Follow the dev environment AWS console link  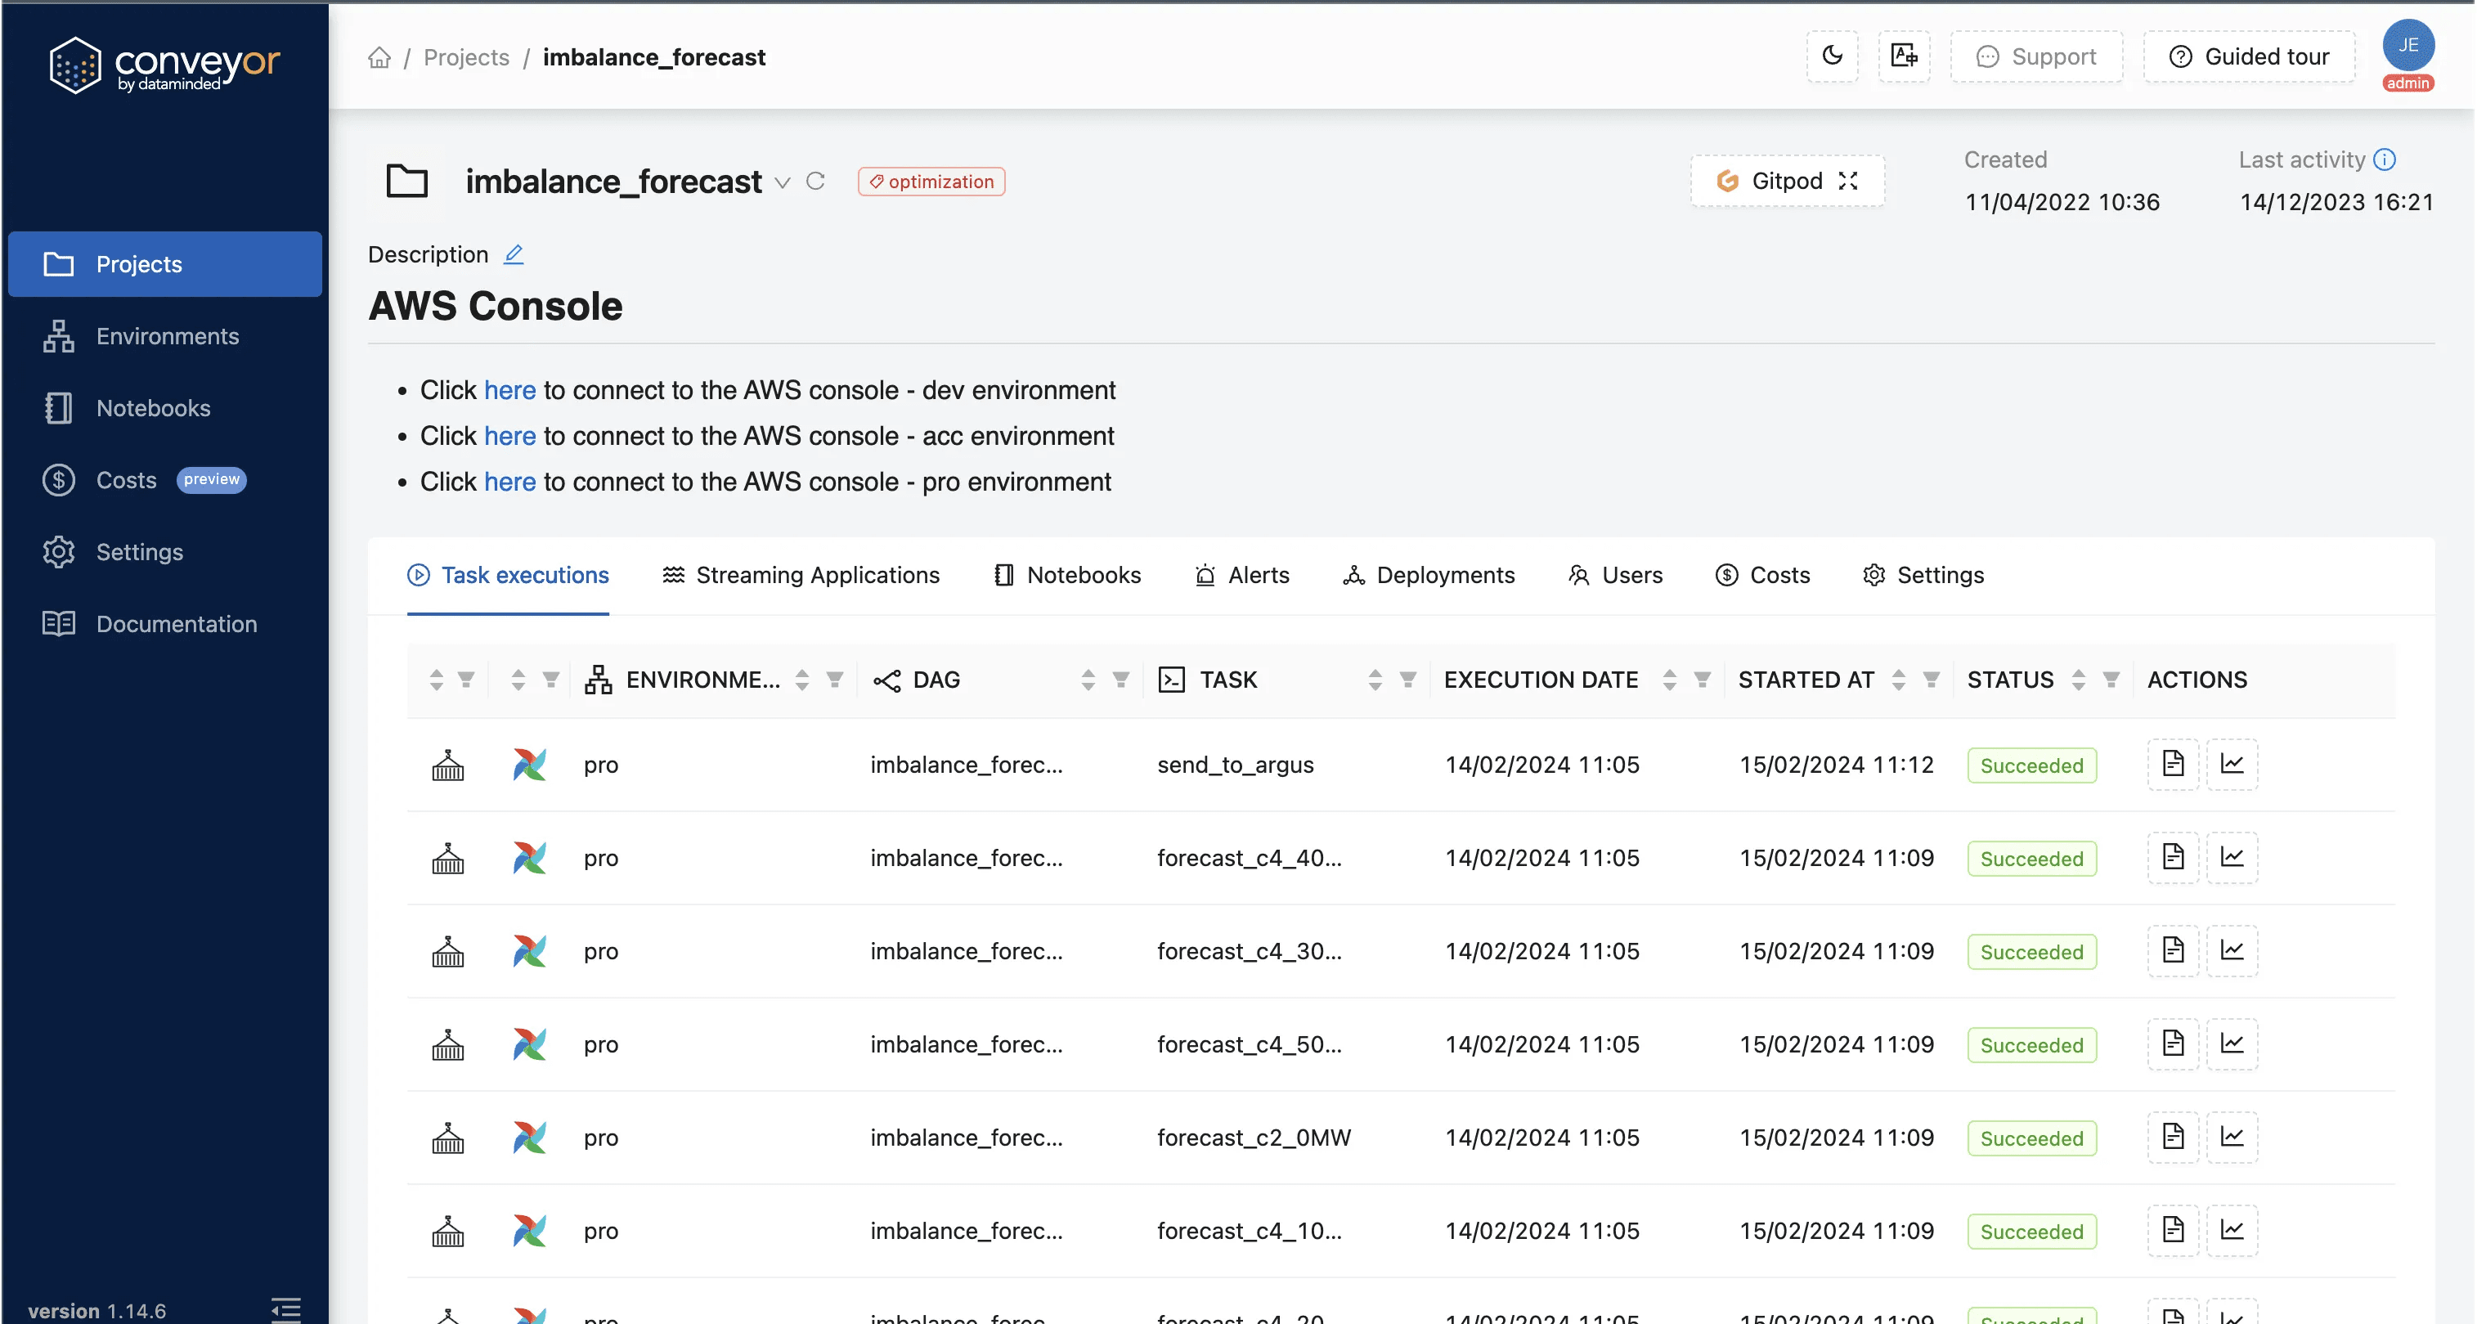tap(509, 390)
